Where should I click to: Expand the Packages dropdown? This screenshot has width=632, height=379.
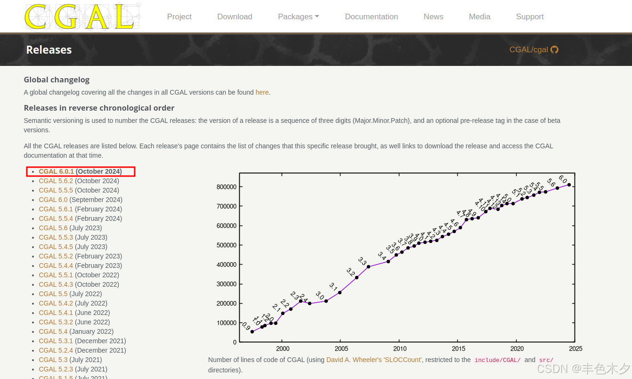[299, 16]
